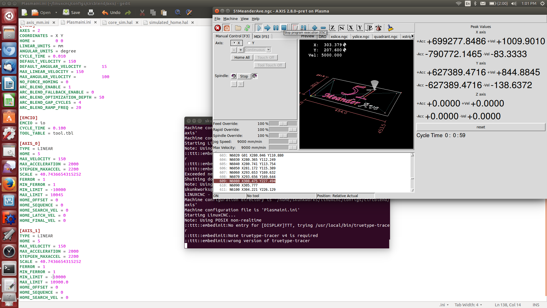Select perspective view P icon

point(369,28)
